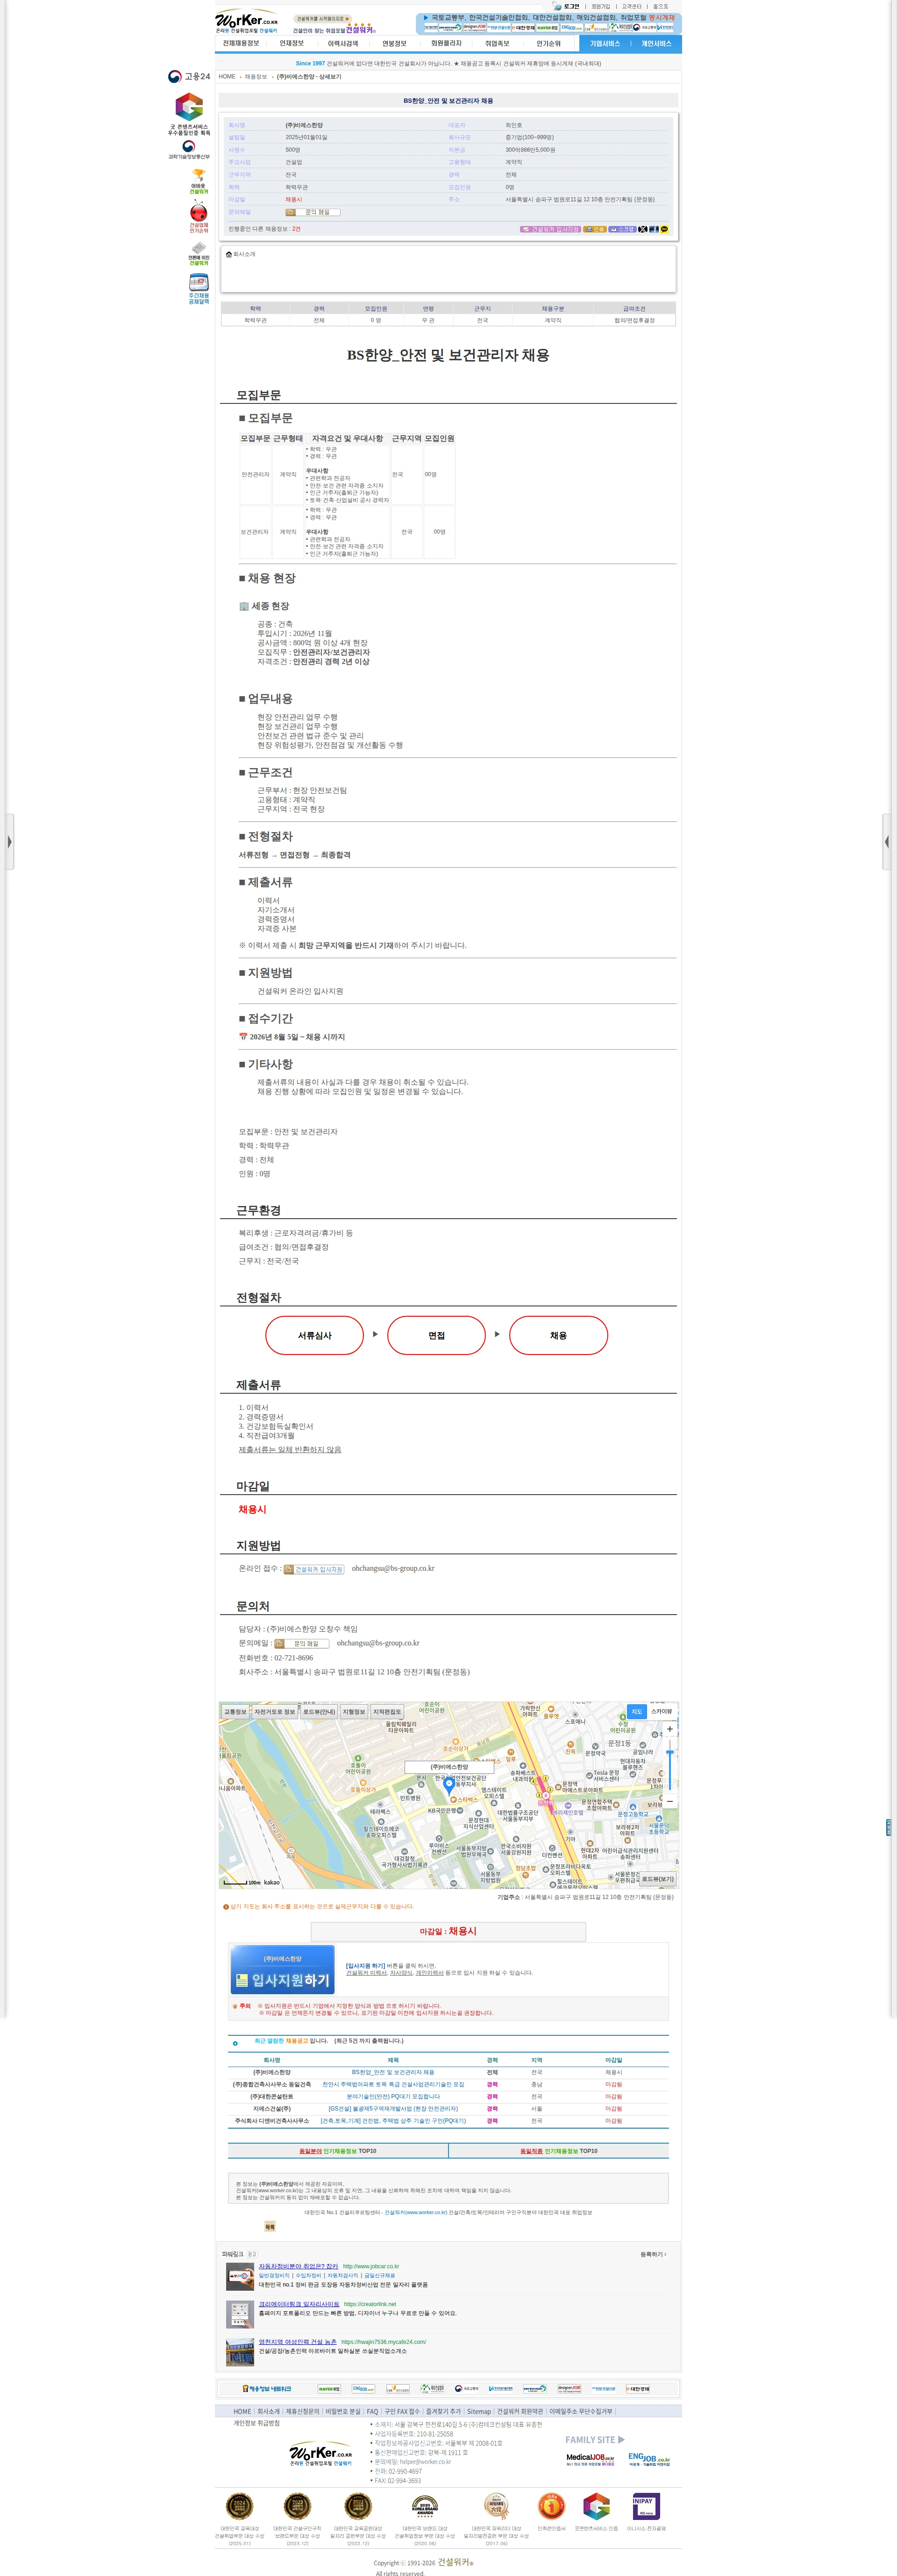Open the 고용24 sidebar banner
Viewport: 897px width, 2576px height.
[x=189, y=77]
